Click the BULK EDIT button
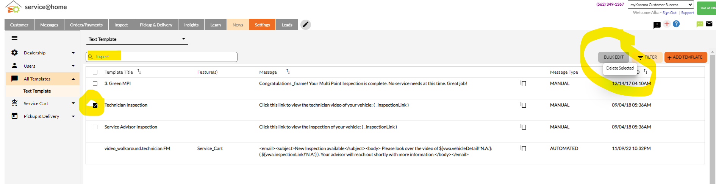The image size is (716, 184). (x=614, y=57)
